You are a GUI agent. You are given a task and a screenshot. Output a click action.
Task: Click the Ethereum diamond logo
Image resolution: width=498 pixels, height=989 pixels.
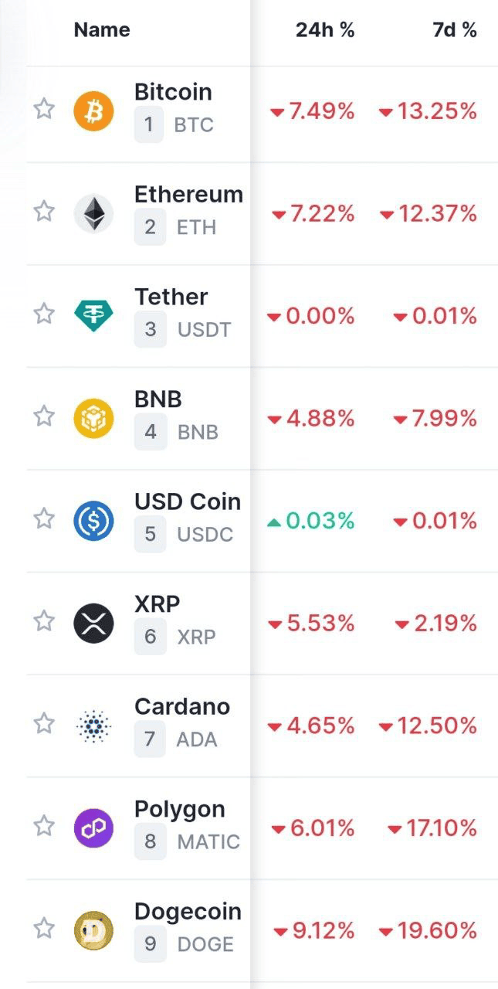pyautogui.click(x=93, y=213)
